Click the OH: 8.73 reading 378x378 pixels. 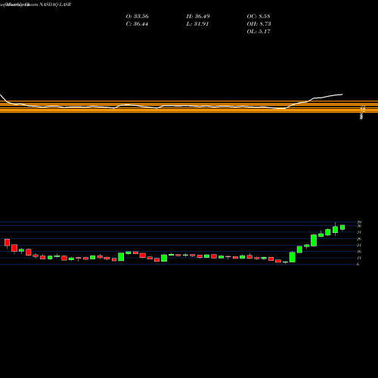[x=259, y=24]
